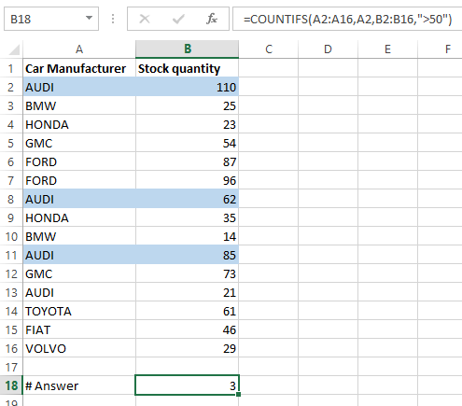
Task: Click the Name Box showing B18
Action: 51,19
